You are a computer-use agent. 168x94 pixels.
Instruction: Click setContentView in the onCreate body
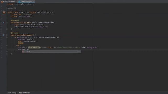20,27
